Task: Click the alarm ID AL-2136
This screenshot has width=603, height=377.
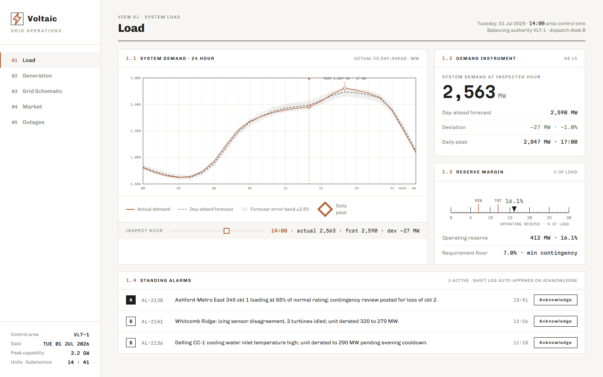Action: point(152,343)
